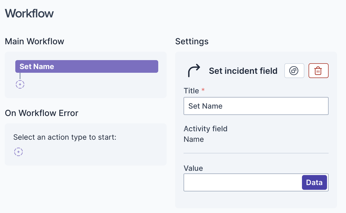Add a step below Set Name

[x=20, y=84]
